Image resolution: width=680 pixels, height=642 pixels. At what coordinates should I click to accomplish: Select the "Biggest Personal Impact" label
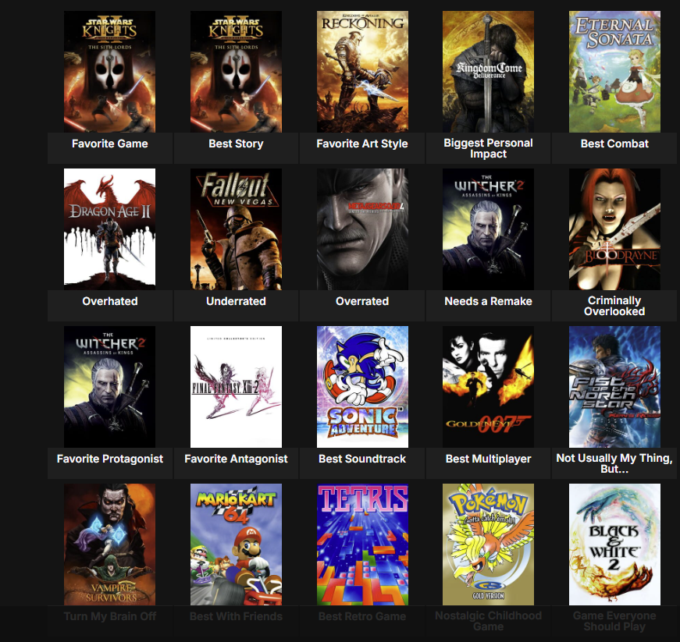tap(488, 148)
